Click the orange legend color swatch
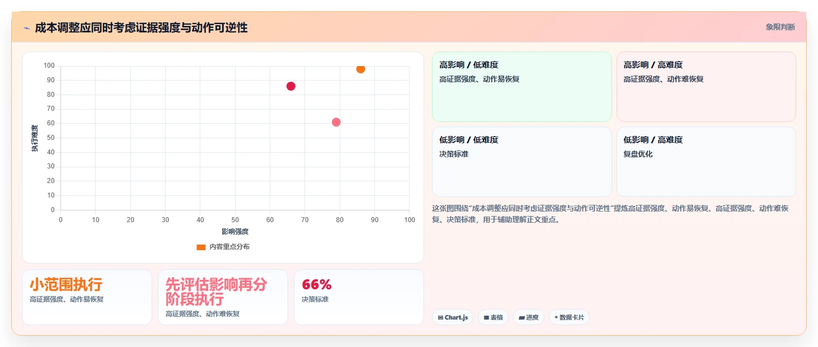818x347 pixels. 201,247
